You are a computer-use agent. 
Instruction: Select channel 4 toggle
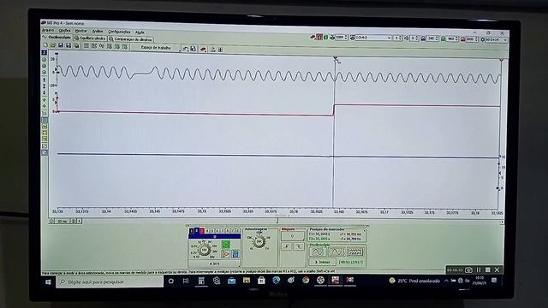pos(207,231)
